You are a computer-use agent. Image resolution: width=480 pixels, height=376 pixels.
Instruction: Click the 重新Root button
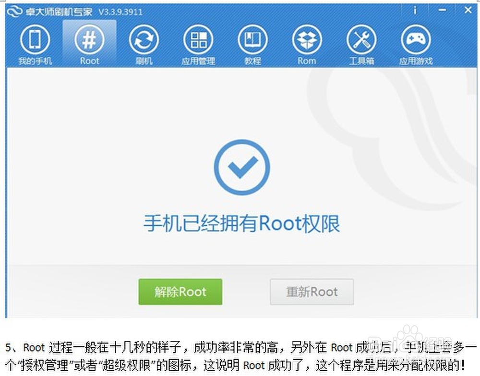tap(312, 291)
